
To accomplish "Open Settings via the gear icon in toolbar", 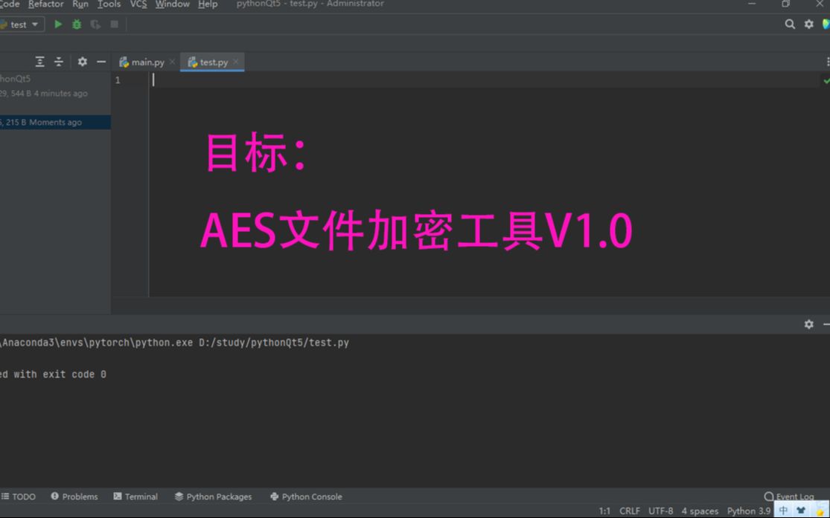I will click(808, 24).
